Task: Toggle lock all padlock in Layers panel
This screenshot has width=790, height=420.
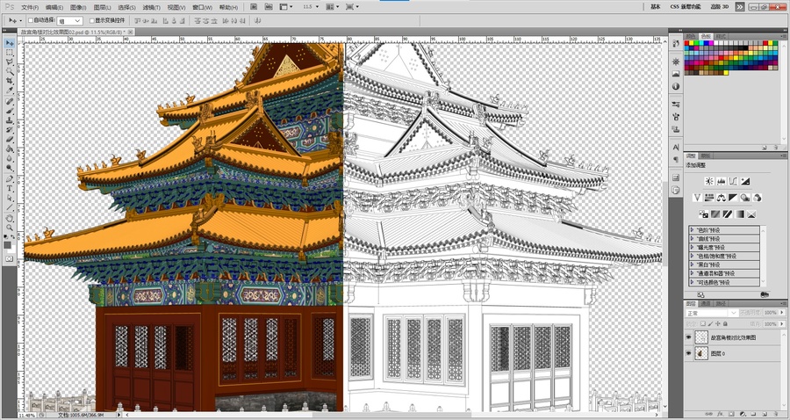Action: (725, 323)
